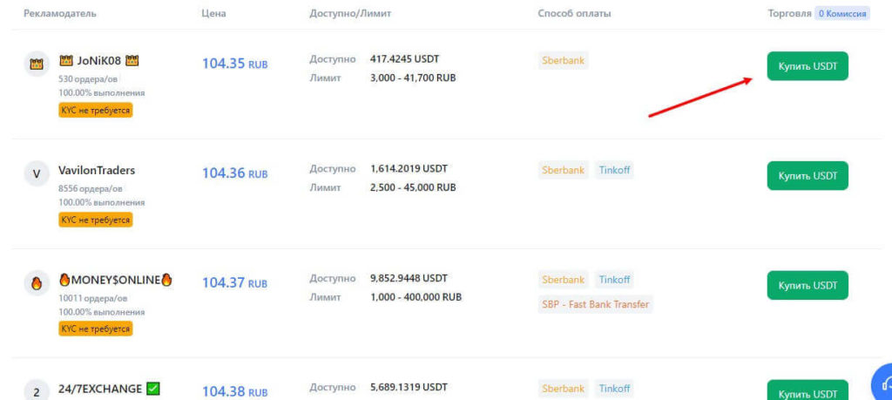892x400 pixels.
Task: Click MONEY$ONLINE flame avatar icon
Action: (x=36, y=282)
